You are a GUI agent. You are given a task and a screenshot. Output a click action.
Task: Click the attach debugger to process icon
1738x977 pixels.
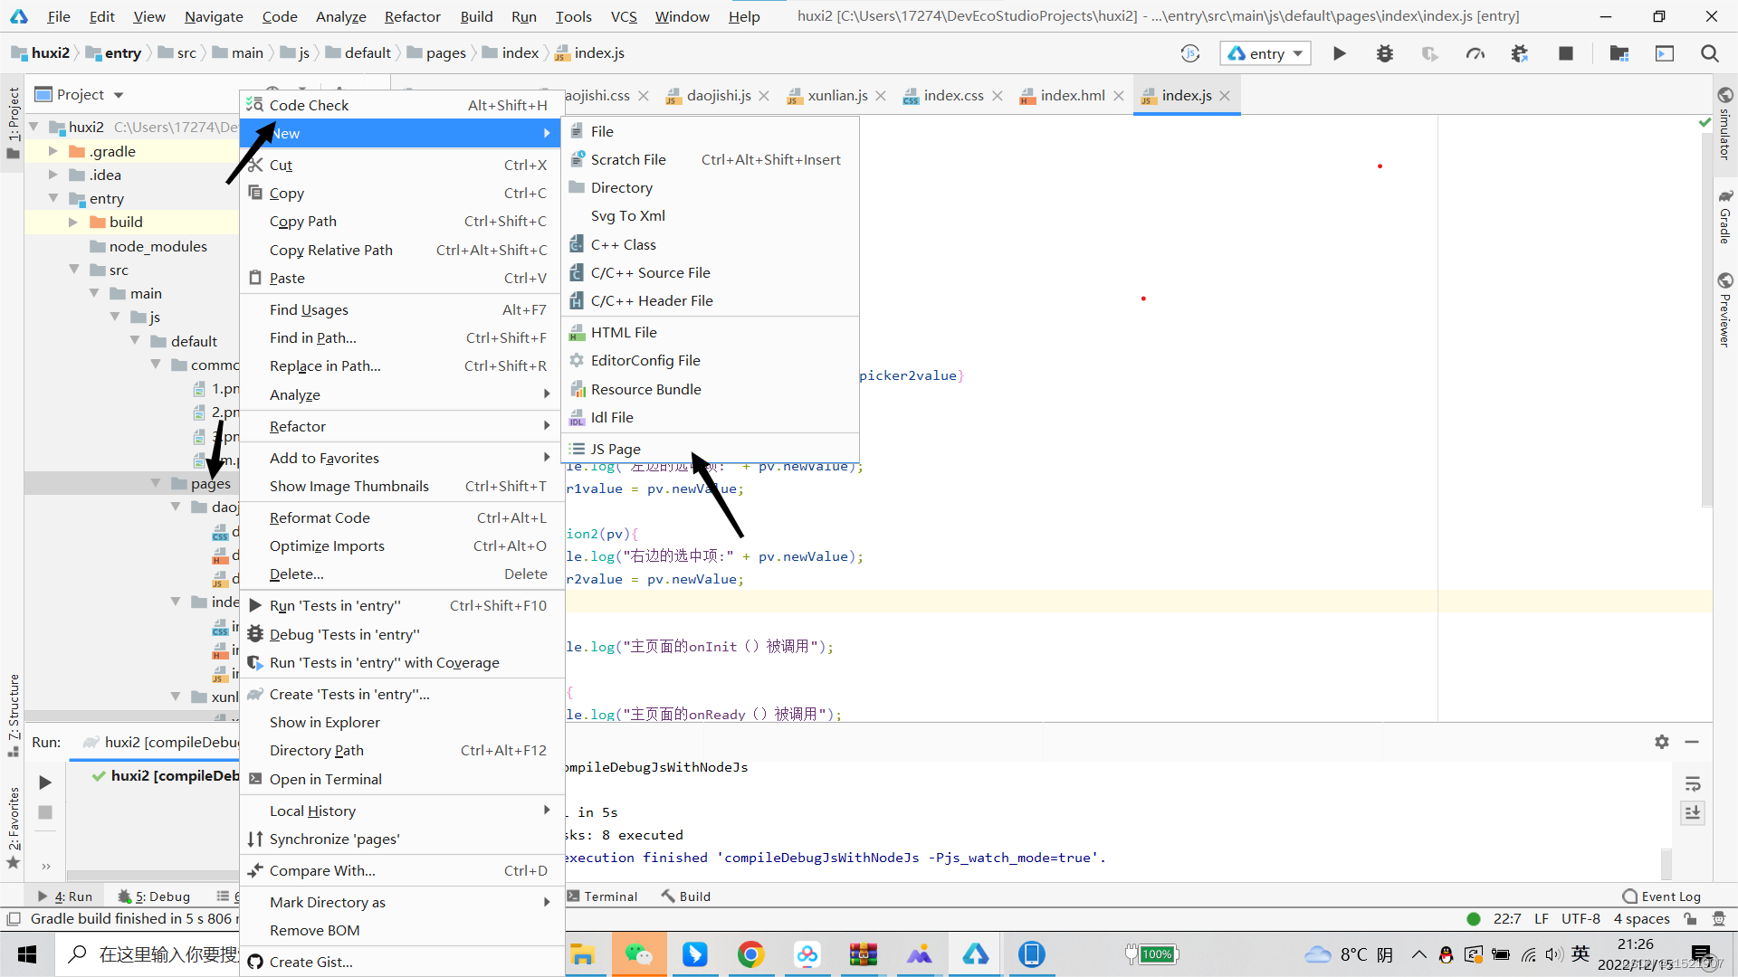[1519, 53]
